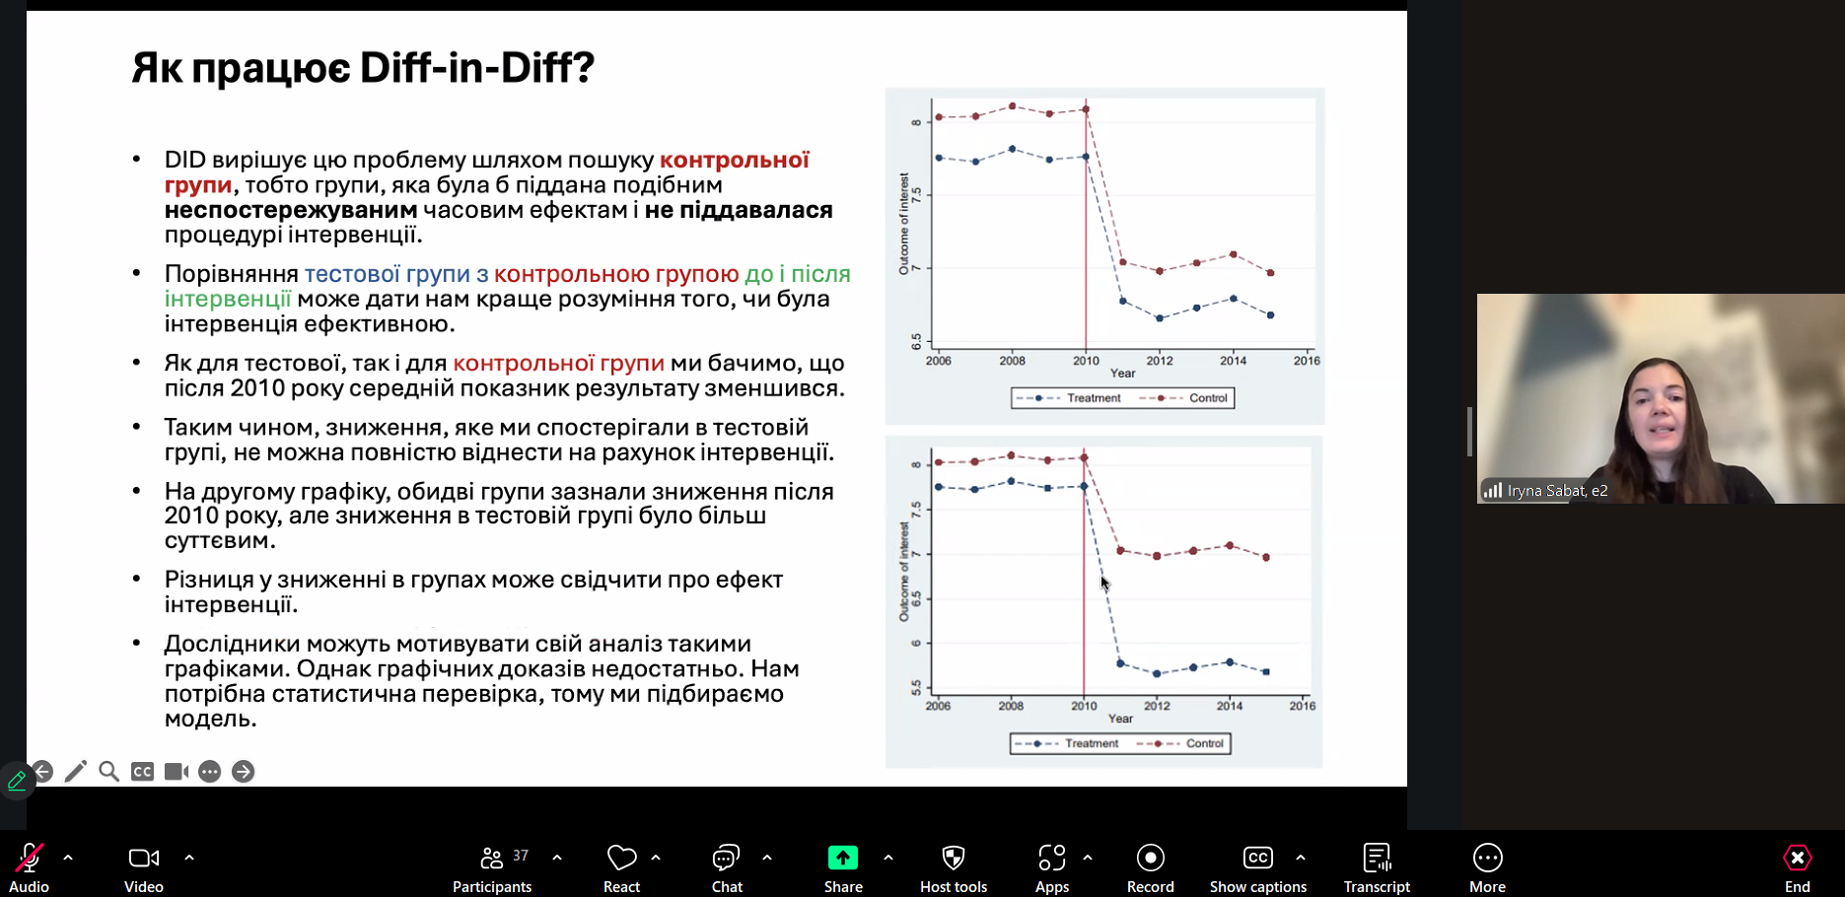The height and width of the screenshot is (897, 1845).
Task: Open the video options arrow beside Video
Action: pos(189,858)
